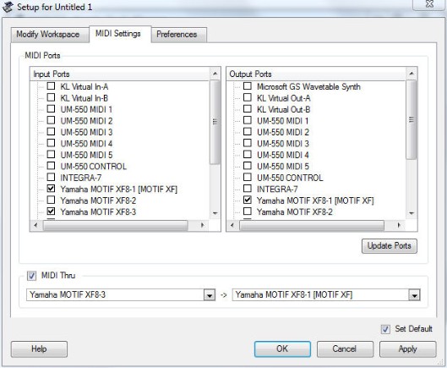Click Output Ports scroll down arrow
Viewport: 447px width, 368px height.
point(411,213)
